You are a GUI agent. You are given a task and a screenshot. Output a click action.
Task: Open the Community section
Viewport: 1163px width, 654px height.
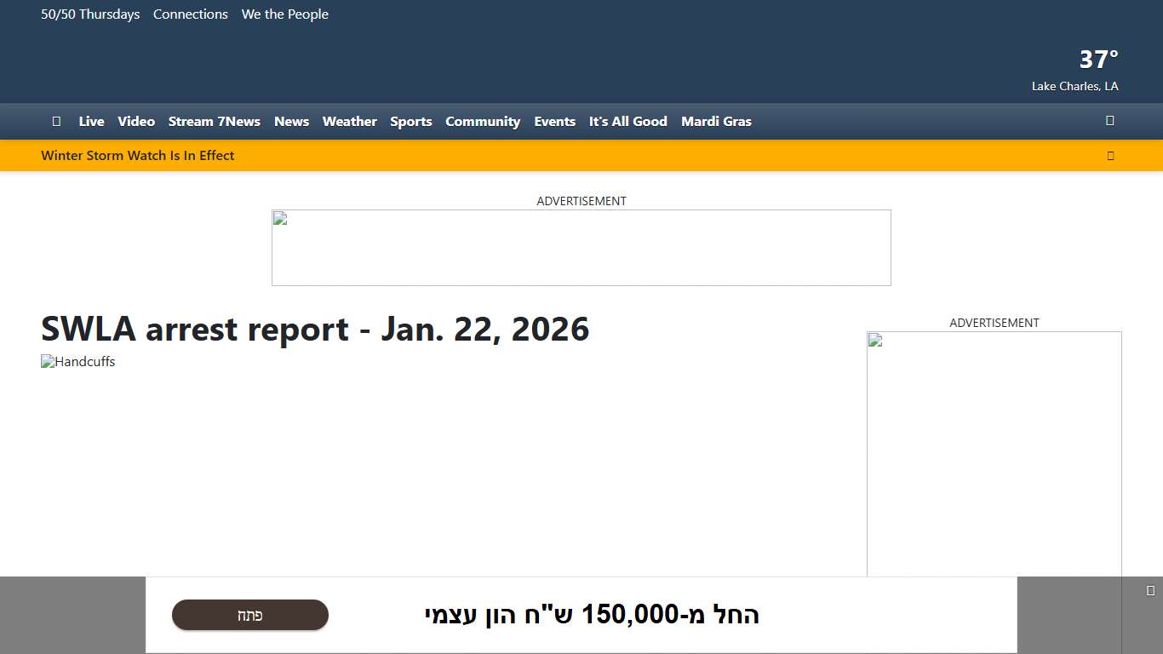483,121
